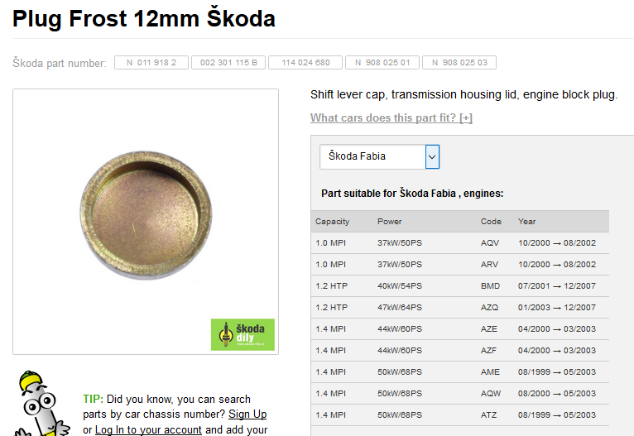Select part number 114 024 680
The image size is (634, 436).
coord(305,63)
